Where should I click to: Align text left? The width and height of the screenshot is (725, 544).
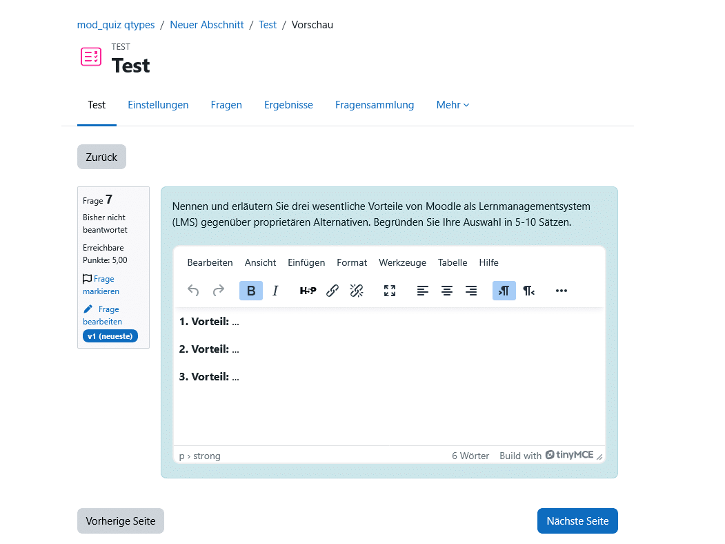[423, 291]
